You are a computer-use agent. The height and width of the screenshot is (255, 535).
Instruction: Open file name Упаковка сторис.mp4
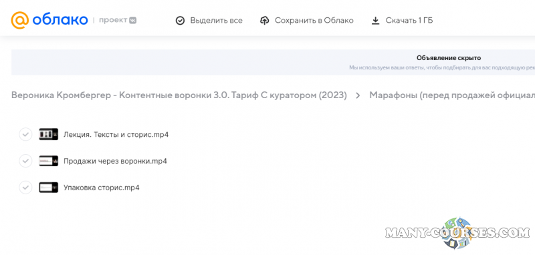click(x=102, y=188)
